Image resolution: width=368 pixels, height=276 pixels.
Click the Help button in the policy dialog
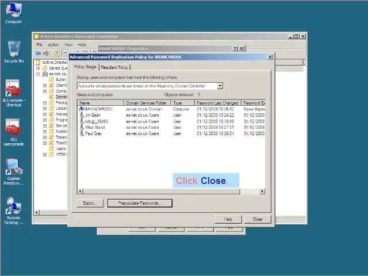coord(228,219)
